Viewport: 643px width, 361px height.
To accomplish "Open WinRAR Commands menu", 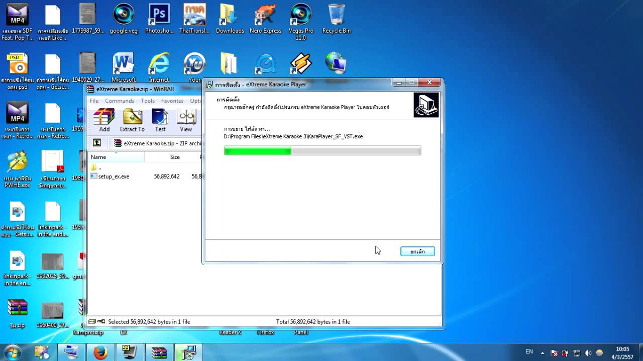I will pyautogui.click(x=120, y=101).
